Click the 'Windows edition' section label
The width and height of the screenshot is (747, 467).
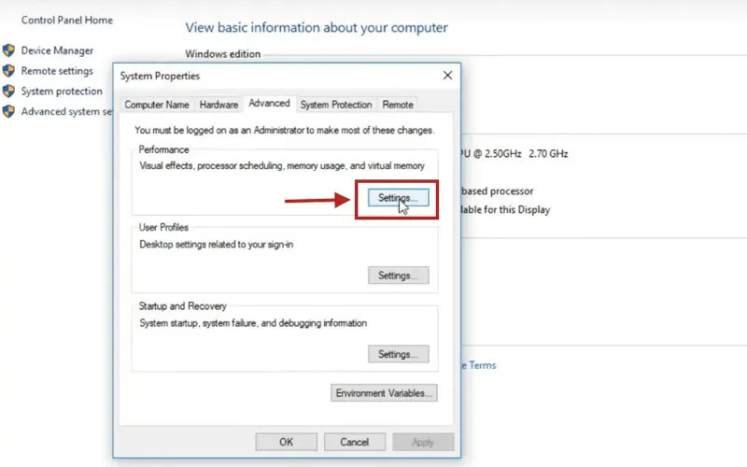pyautogui.click(x=223, y=54)
